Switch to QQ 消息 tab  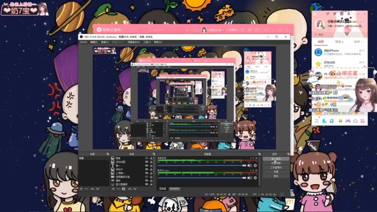[x=321, y=42]
